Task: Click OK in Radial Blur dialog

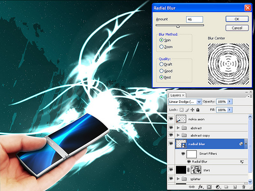Action: pyautogui.click(x=237, y=19)
